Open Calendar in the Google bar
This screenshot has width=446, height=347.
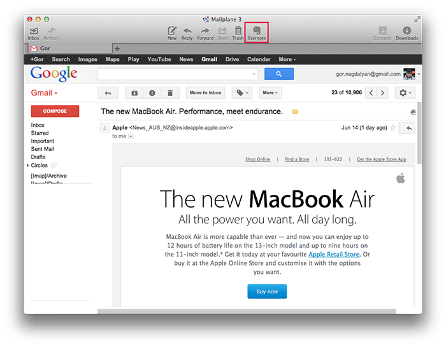tap(259, 59)
